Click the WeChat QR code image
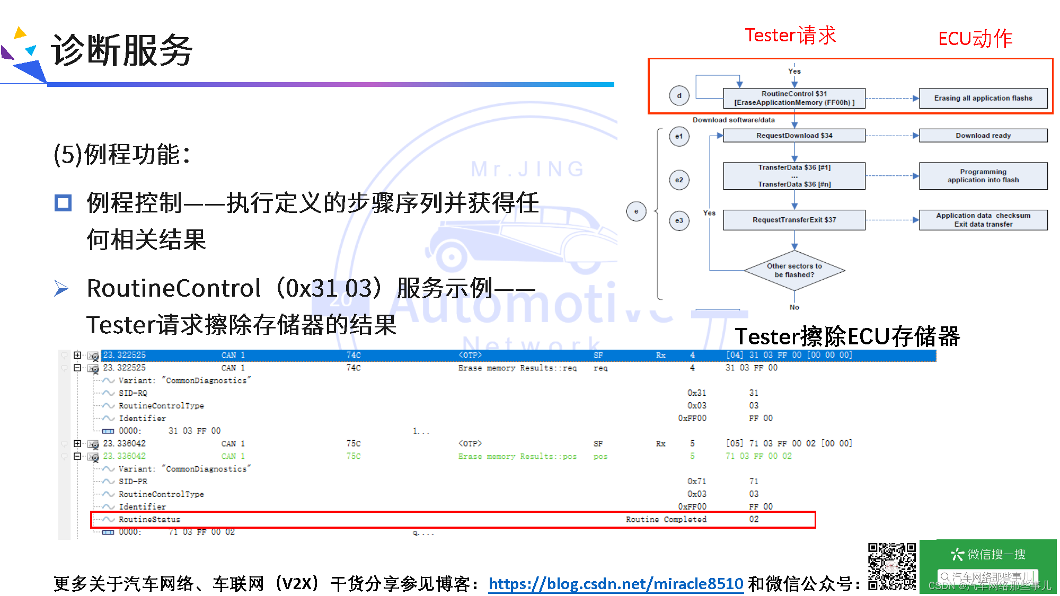The image size is (1060, 596). click(x=891, y=566)
